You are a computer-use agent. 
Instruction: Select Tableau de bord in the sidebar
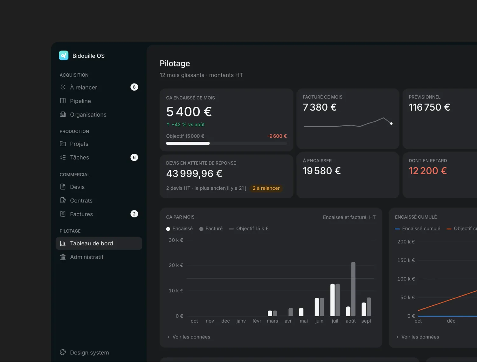coord(99,243)
